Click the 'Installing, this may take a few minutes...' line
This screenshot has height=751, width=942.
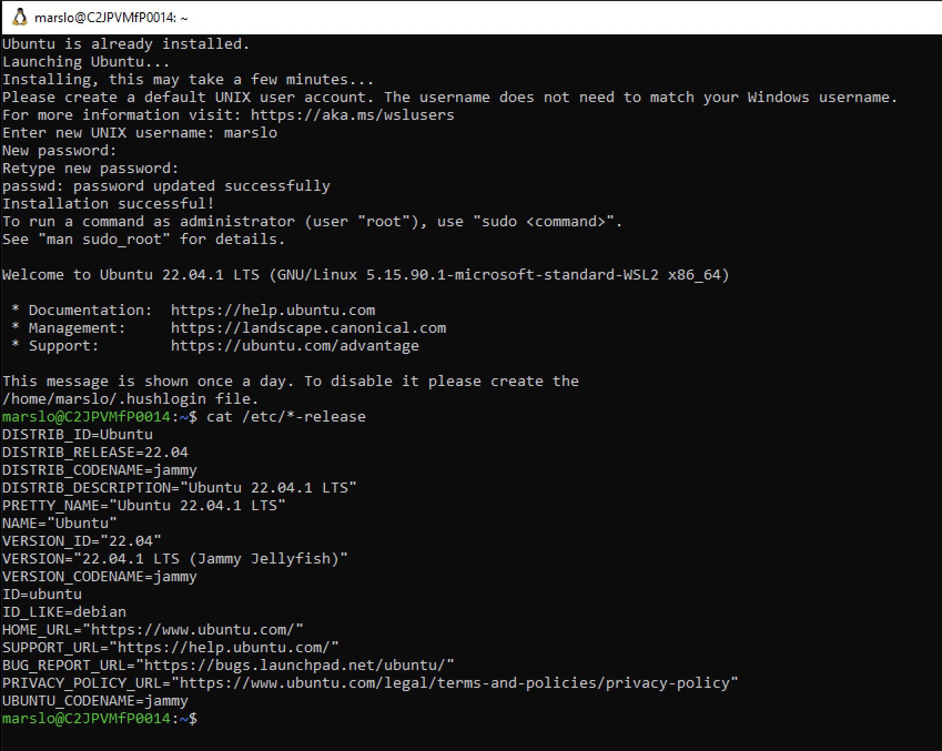[x=188, y=79]
